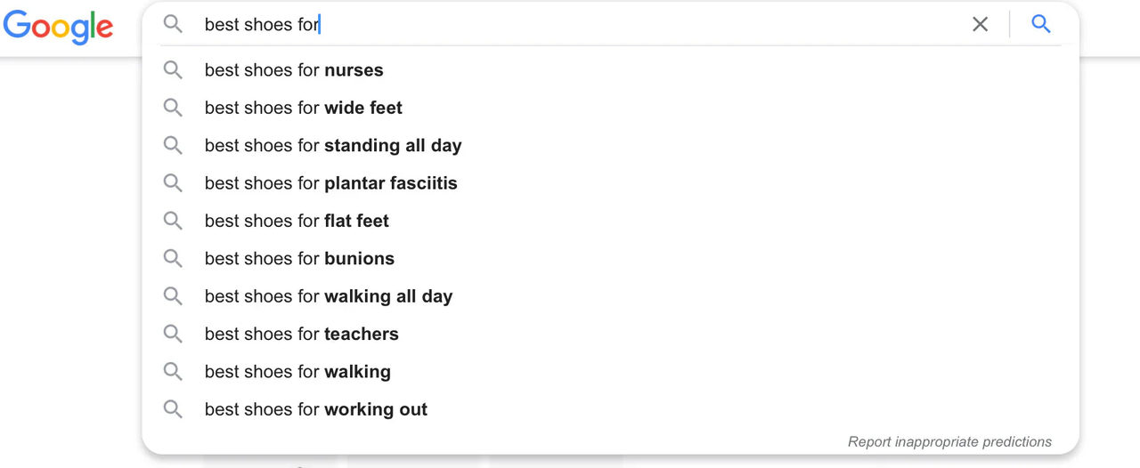Click the gray magnifier inside search field

pos(173,25)
